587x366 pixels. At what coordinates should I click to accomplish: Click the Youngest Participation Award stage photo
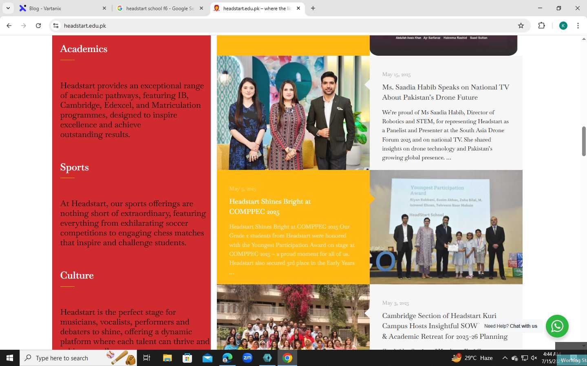[446, 227]
